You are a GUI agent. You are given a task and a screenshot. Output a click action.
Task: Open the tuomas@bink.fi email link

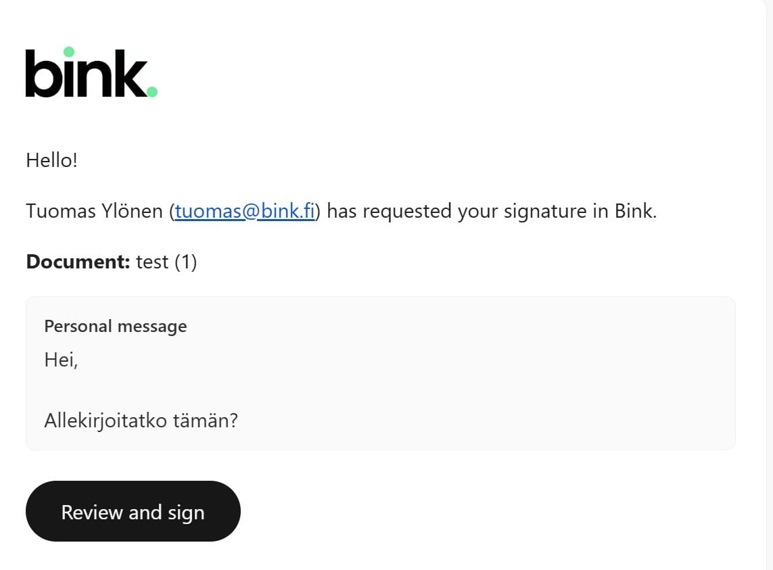pyautogui.click(x=245, y=211)
